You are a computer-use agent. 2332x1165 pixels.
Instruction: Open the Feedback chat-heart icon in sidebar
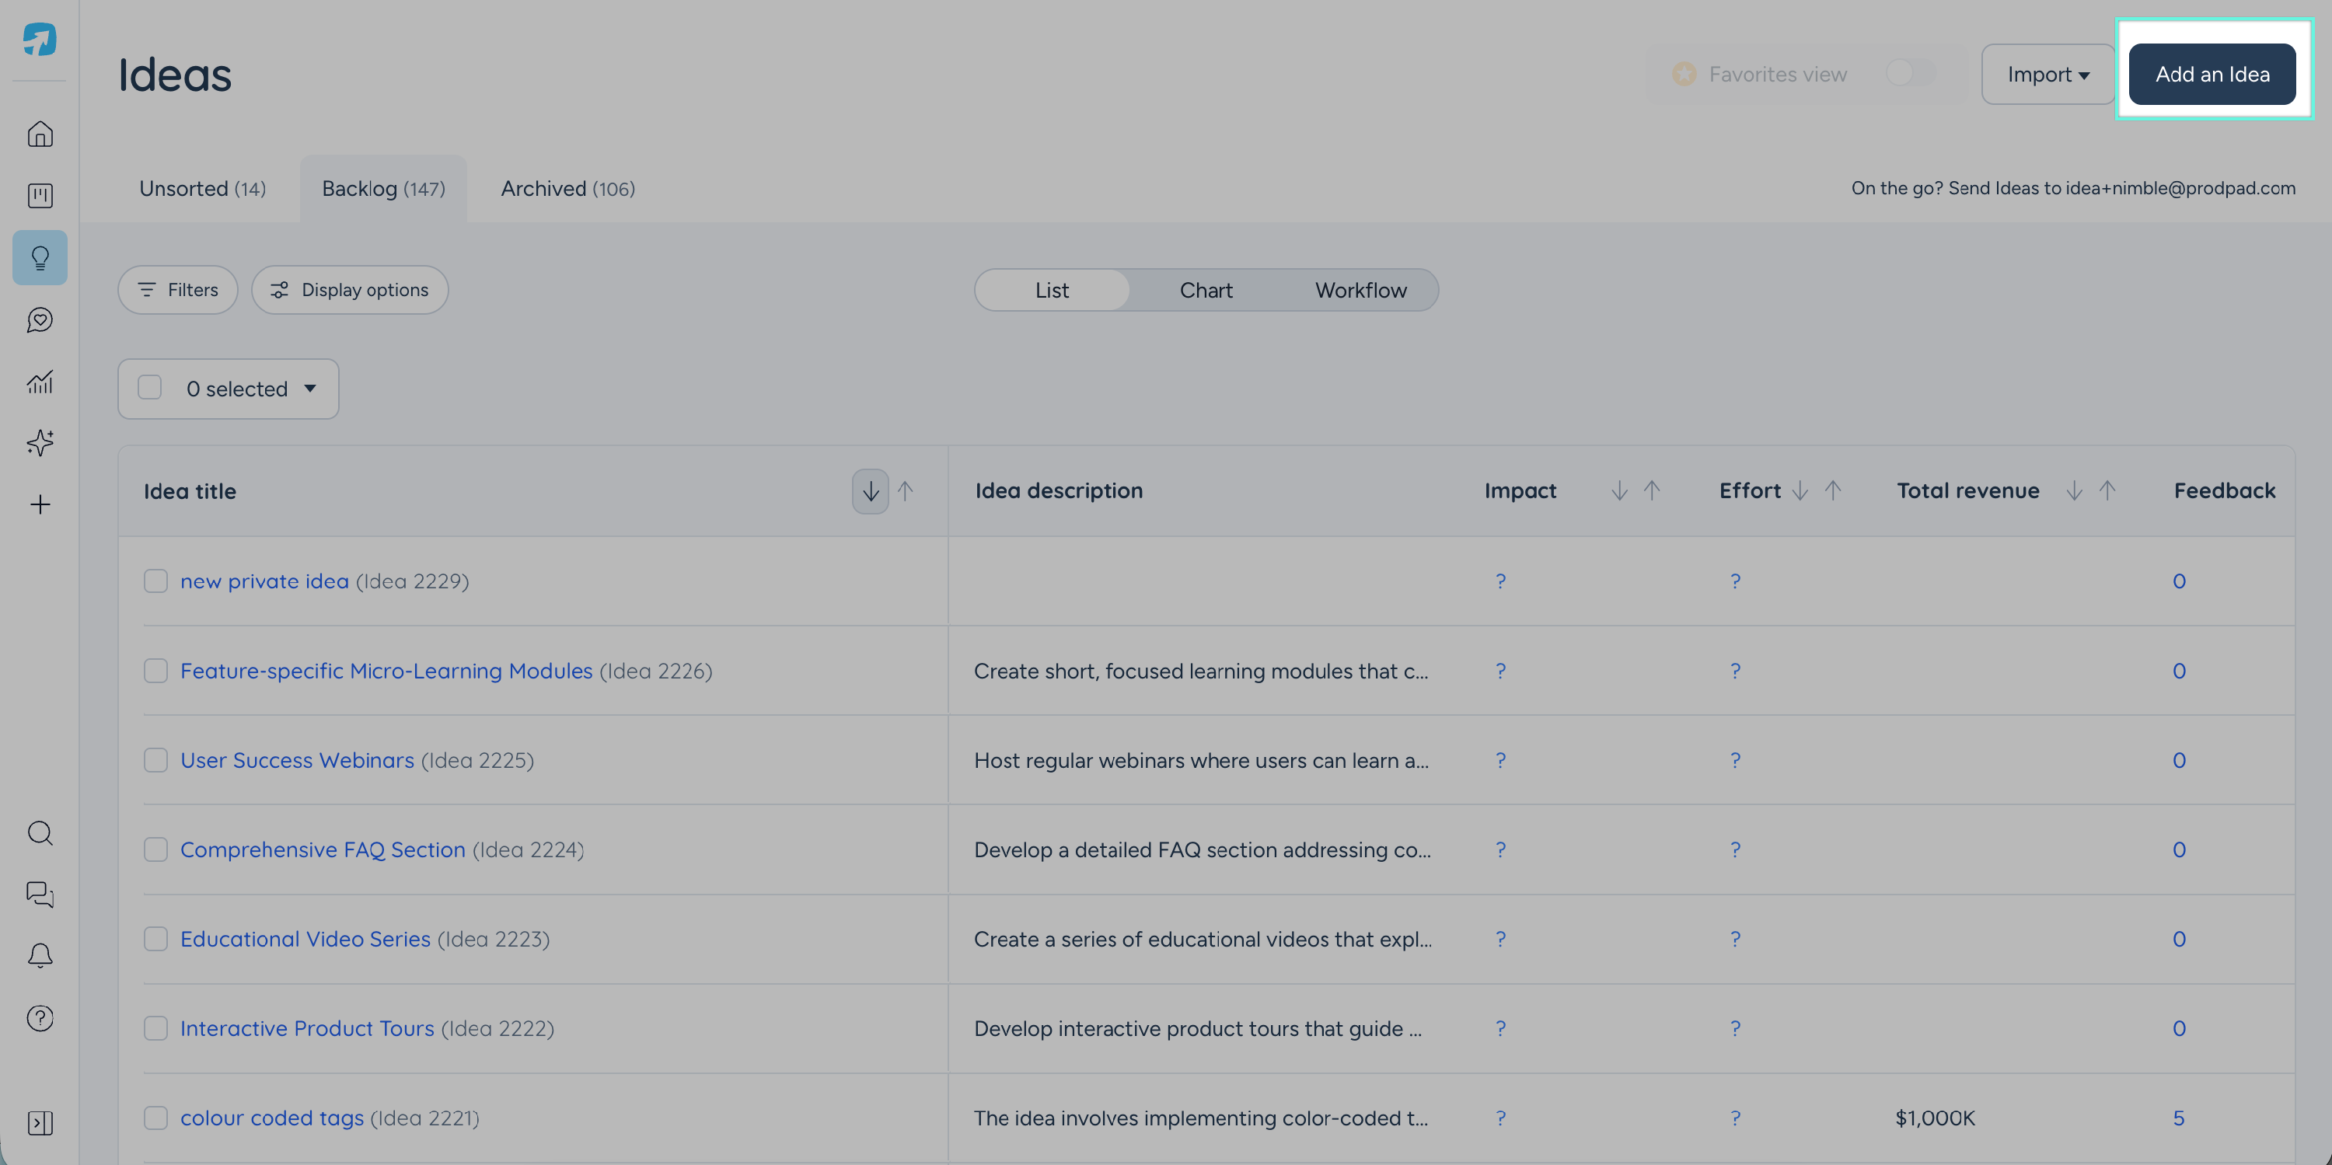[x=40, y=319]
